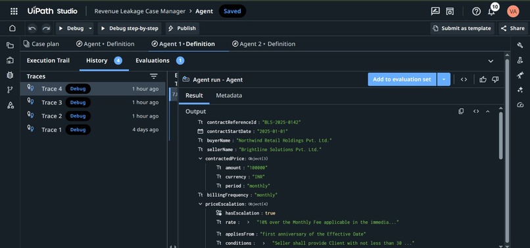Open the VA user avatar menu
Viewport: 530px width, 248px height.
513,11
